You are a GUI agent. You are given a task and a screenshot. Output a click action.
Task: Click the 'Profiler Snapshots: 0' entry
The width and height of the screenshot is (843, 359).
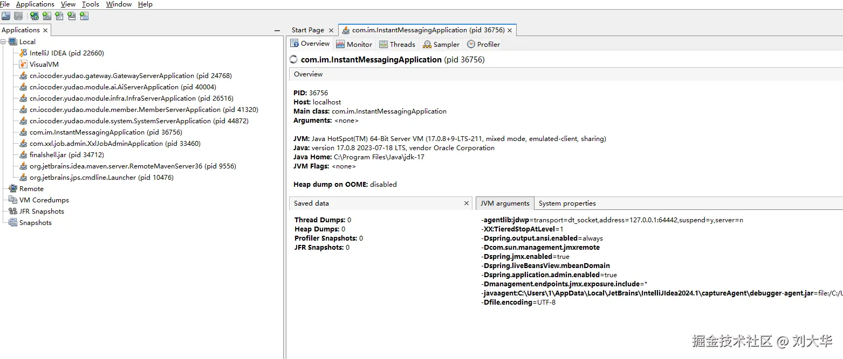tap(328, 238)
